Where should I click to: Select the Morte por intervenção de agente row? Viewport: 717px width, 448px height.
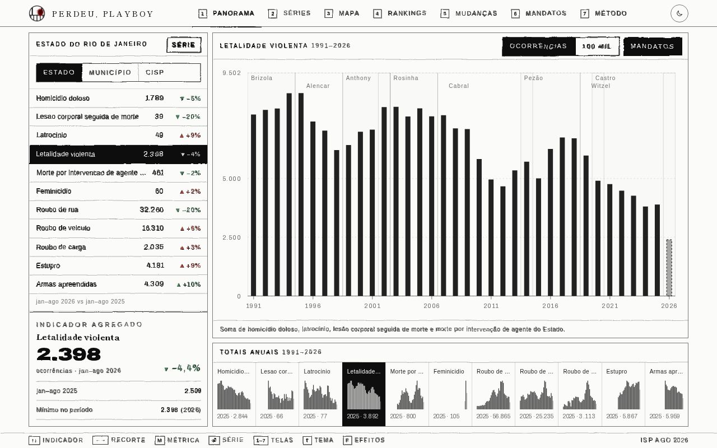(118, 172)
